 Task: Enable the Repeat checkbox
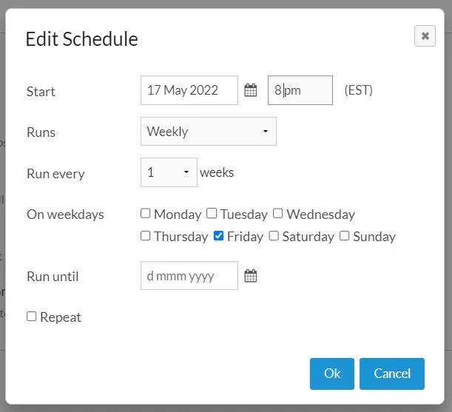(31, 317)
